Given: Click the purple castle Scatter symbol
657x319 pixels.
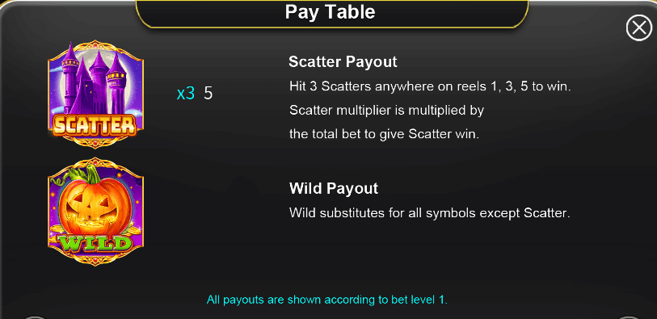Looking at the screenshot, I should tap(96, 94).
